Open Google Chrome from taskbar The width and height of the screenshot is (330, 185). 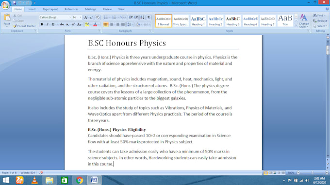[x=80, y=180]
